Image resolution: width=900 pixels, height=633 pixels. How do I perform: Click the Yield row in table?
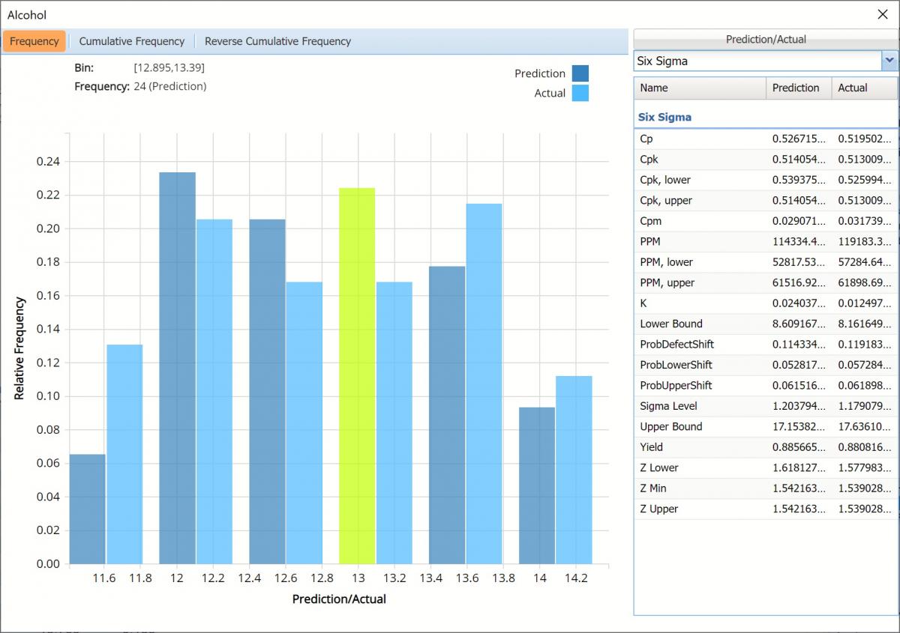[x=765, y=447]
